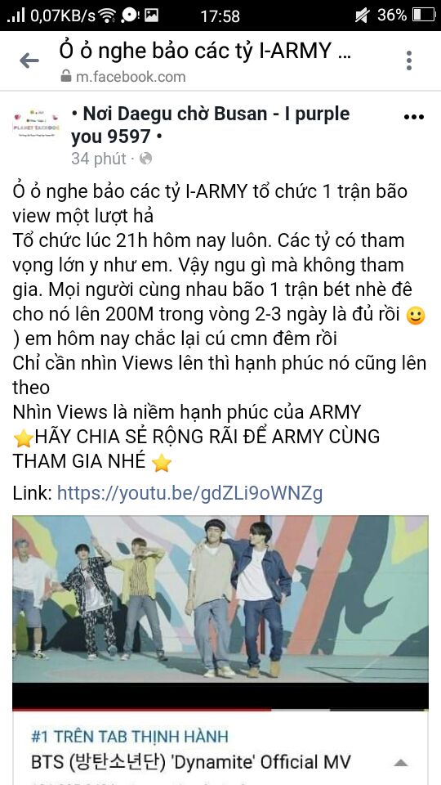Image resolution: width=441 pixels, height=785 pixels.
Task: Open the post options three-dot menu
Action: tap(413, 117)
